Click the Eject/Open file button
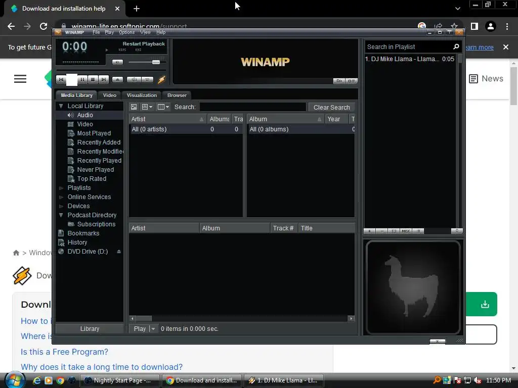Viewport: 518px width, 388px height. pyautogui.click(x=117, y=79)
